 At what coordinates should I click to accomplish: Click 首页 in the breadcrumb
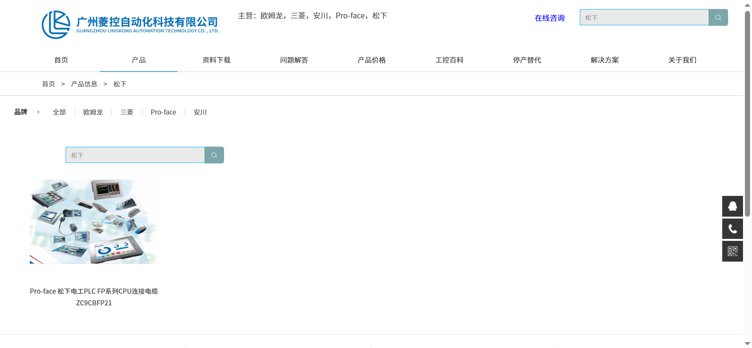point(49,84)
